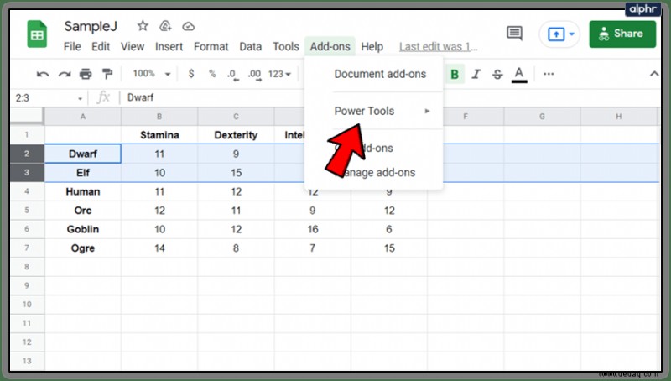The image size is (671, 381).
Task: Click the Print icon
Action: 86,74
